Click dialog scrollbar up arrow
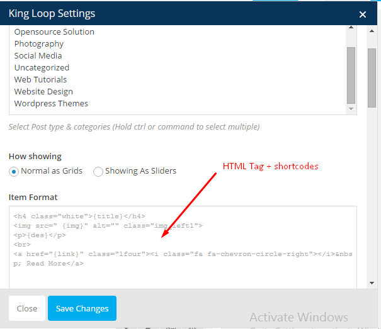Screen dimensions: 381x329 click(x=372, y=31)
